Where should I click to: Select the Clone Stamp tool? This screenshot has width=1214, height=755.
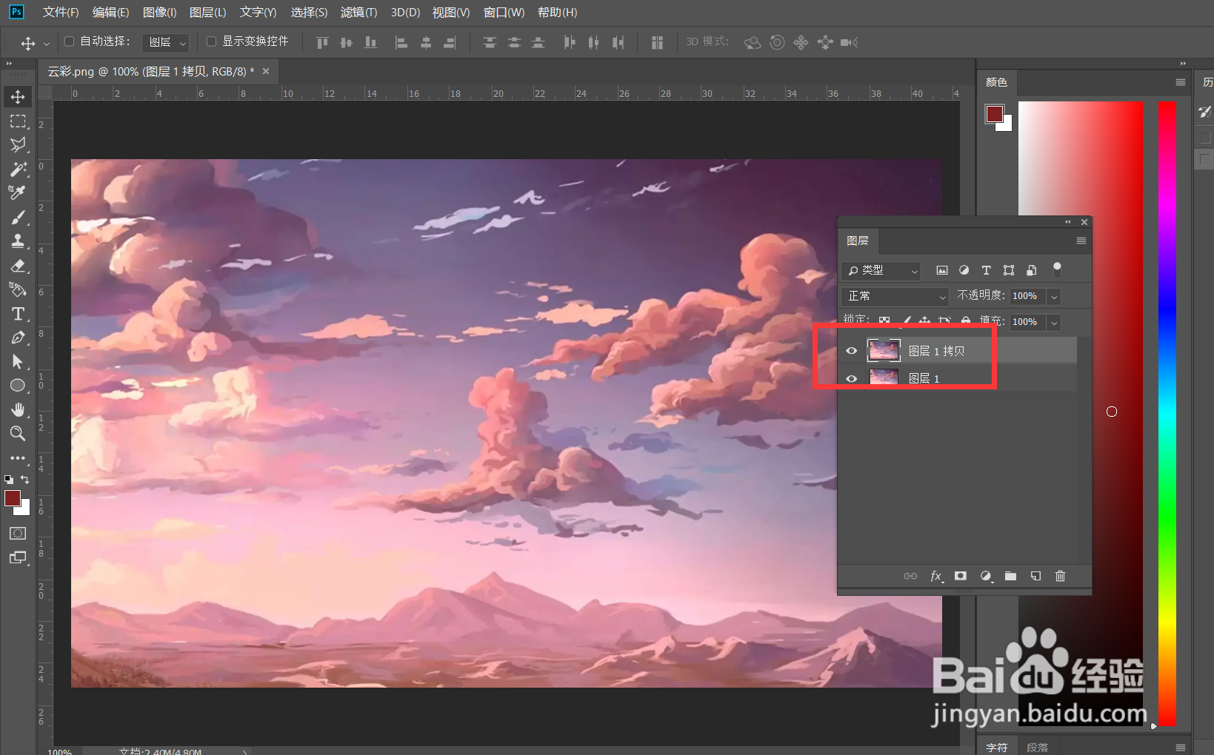click(18, 241)
